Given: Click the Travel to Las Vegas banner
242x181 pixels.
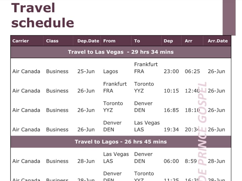Looking at the screenshot, I should 121,52.
